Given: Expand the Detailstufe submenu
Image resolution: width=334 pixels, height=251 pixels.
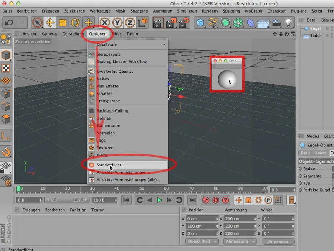Looking at the screenshot, I should (x=128, y=44).
